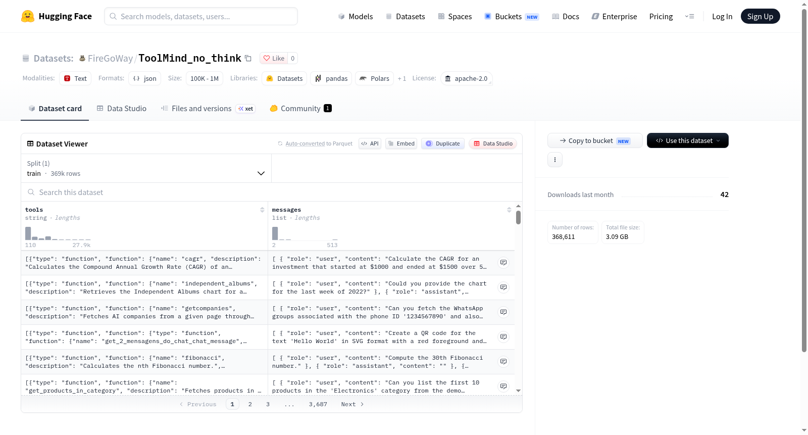The height and width of the screenshot is (435, 808).
Task: Go to page 3 of the viewer
Action: coord(268,404)
